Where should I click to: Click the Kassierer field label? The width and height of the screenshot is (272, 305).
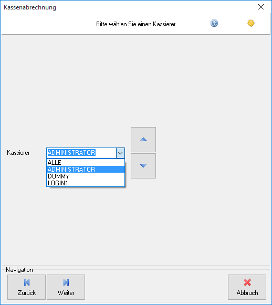pyautogui.click(x=18, y=153)
